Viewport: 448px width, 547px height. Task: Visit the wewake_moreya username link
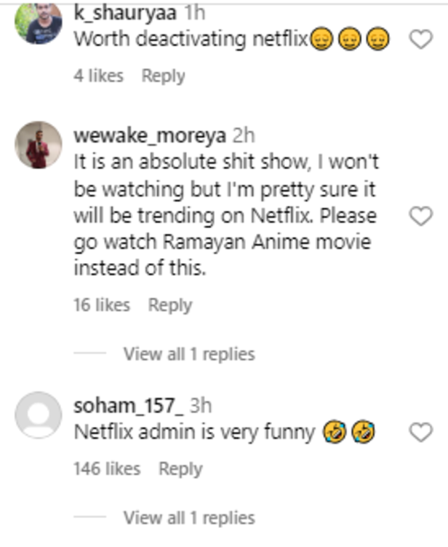click(x=149, y=135)
